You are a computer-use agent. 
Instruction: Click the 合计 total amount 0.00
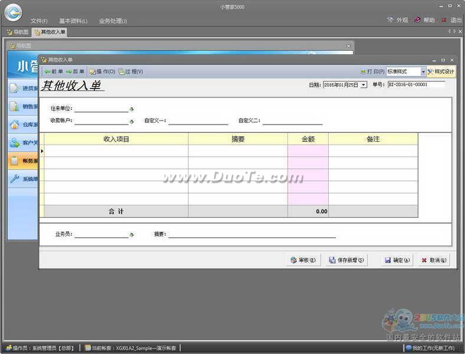tap(322, 211)
